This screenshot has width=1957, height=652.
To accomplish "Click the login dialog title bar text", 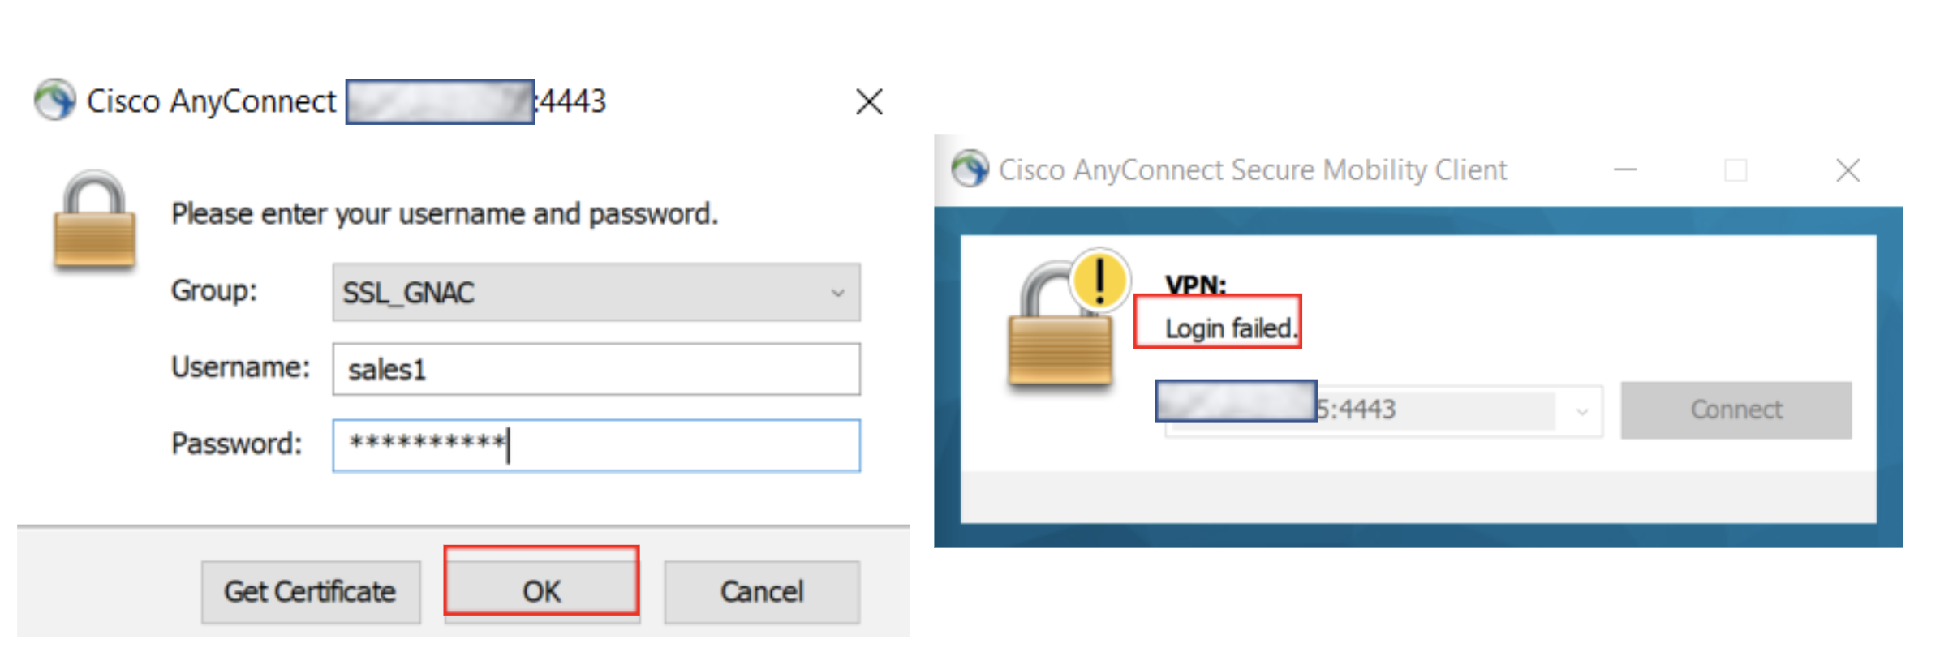I will [211, 101].
